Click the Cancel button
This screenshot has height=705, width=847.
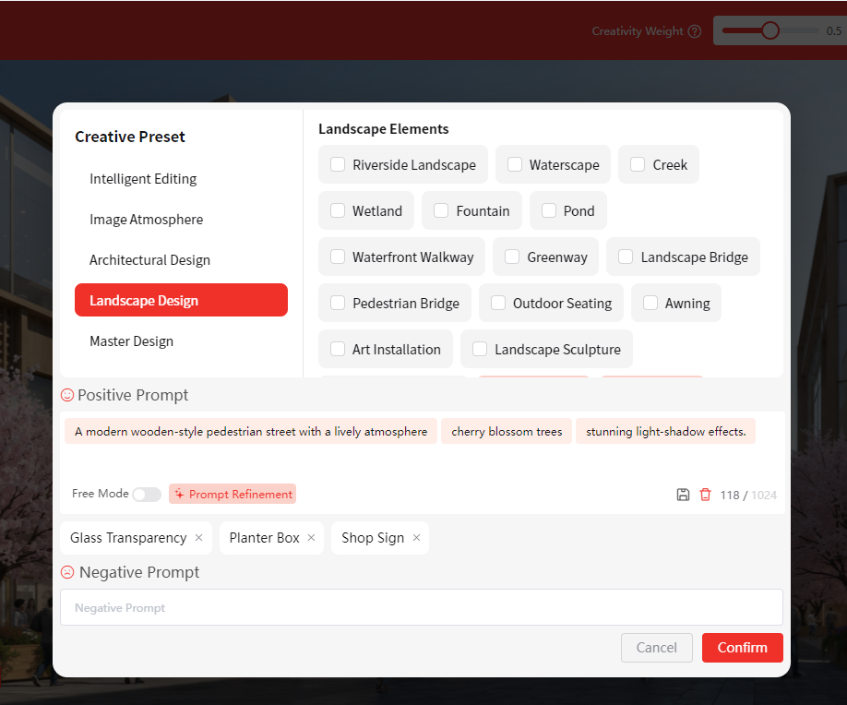656,648
